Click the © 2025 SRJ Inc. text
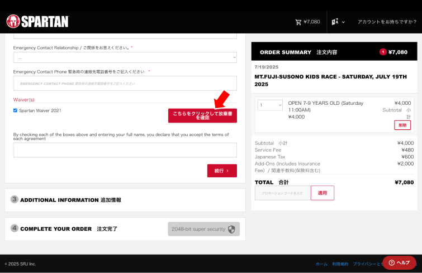422x273 pixels. [x=21, y=264]
